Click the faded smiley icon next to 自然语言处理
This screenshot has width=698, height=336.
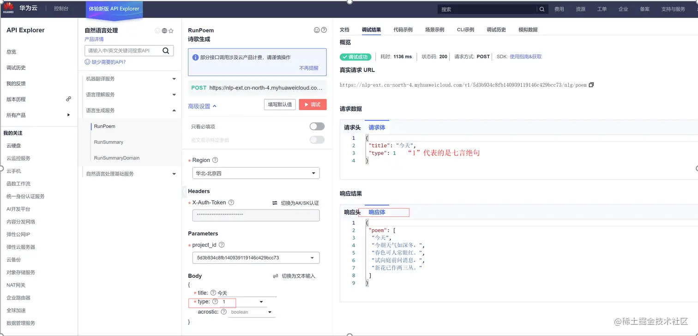point(157,31)
